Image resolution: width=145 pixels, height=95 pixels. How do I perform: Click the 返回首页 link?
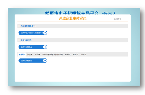tap(118, 19)
